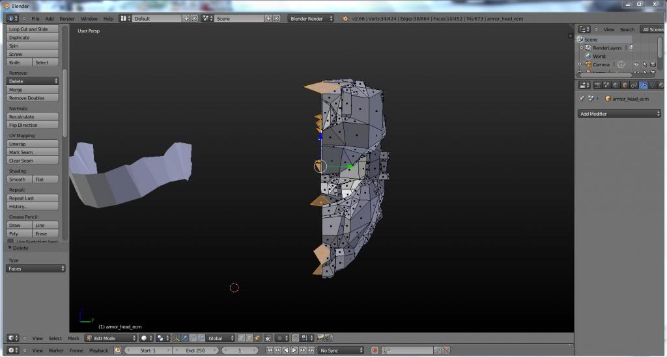Switch to face select mode
Viewport: 667px width, 357px height.
click(257, 338)
